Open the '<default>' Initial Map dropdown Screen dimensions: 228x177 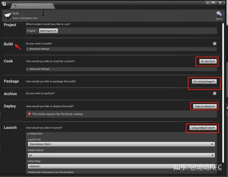121,166
